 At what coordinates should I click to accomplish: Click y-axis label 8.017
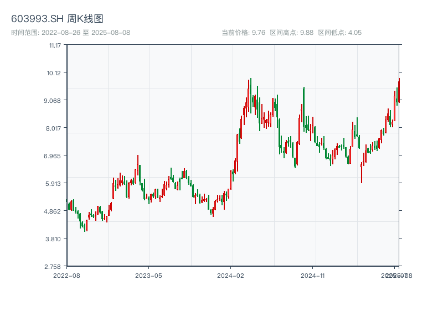pyautogui.click(x=53, y=128)
